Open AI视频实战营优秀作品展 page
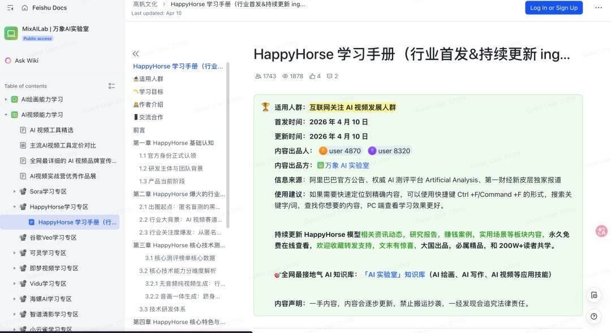Image resolution: width=611 pixels, height=333 pixels. pos(63,176)
